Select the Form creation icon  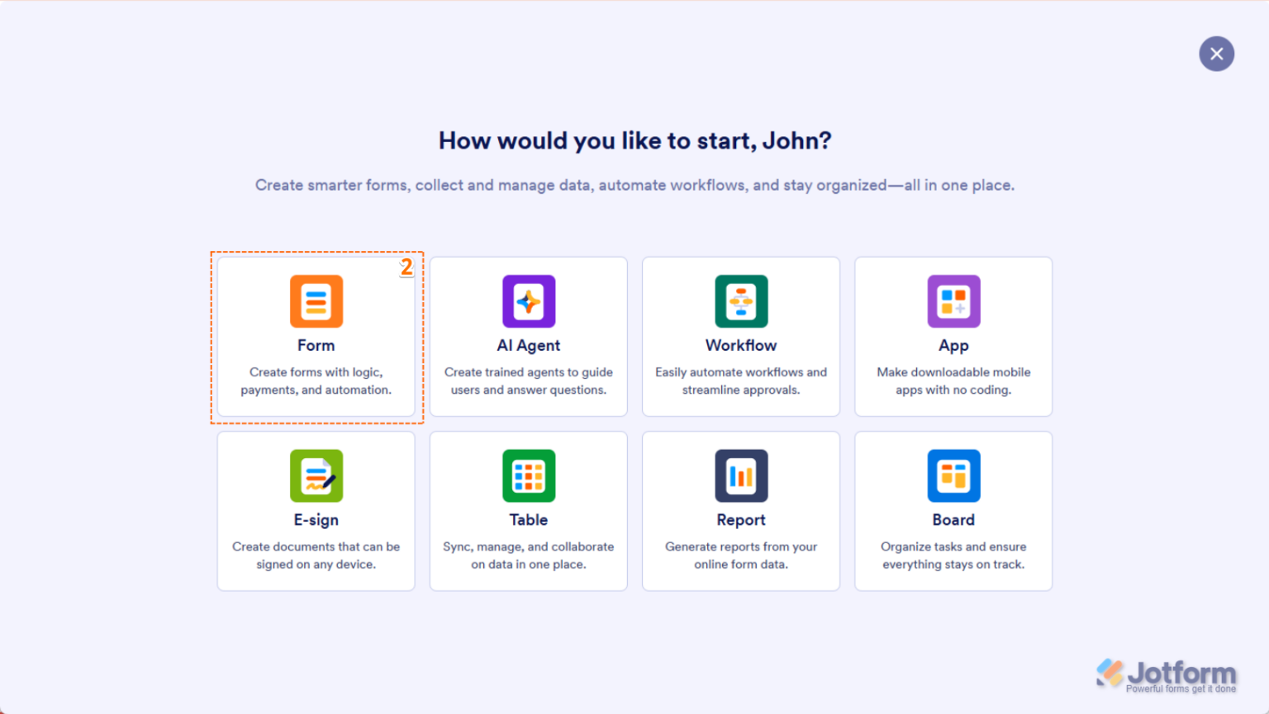(316, 301)
